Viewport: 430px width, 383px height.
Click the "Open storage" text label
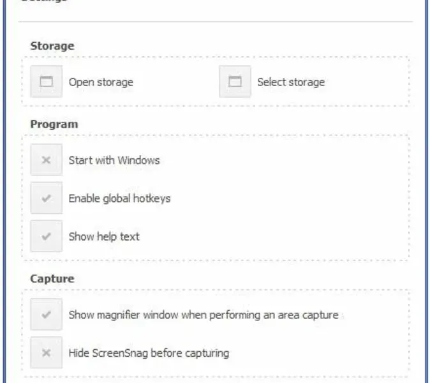pos(101,82)
